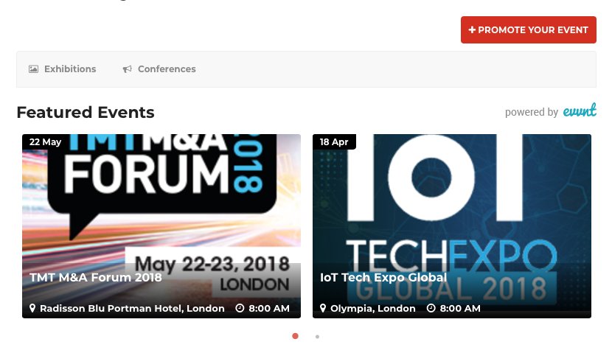Click the Conferences megaphone icon
Image resolution: width=612 pixels, height=350 pixels.
[x=128, y=69]
